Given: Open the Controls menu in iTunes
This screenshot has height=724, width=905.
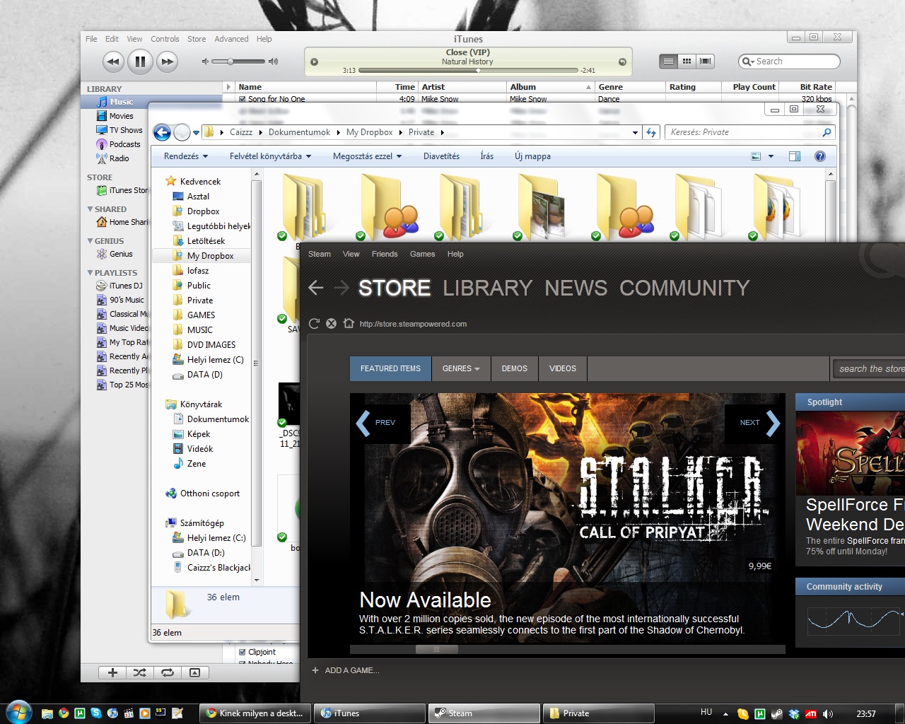Looking at the screenshot, I should coord(165,39).
